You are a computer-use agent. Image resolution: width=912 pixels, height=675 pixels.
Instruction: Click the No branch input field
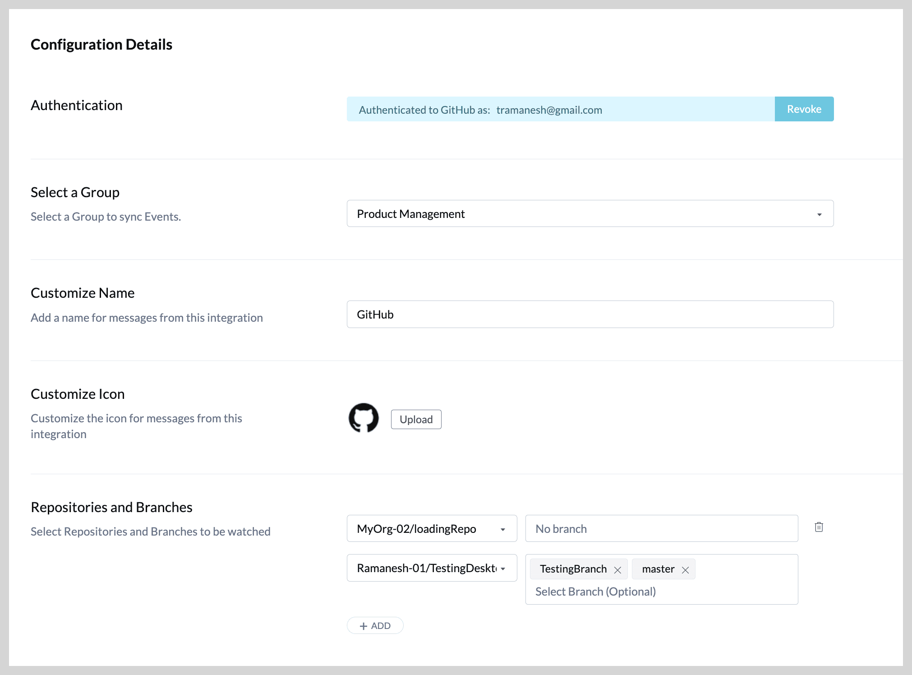pyautogui.click(x=661, y=528)
